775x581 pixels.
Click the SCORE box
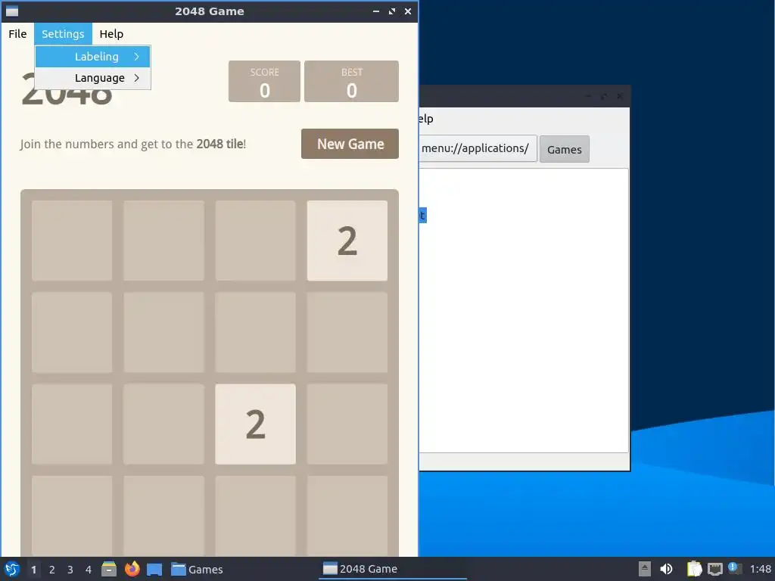coord(264,82)
